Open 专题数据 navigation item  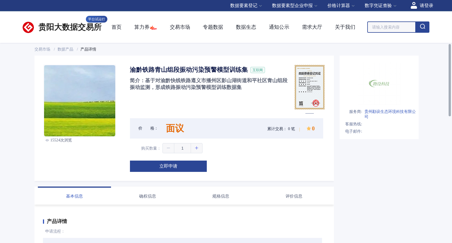coord(213,27)
